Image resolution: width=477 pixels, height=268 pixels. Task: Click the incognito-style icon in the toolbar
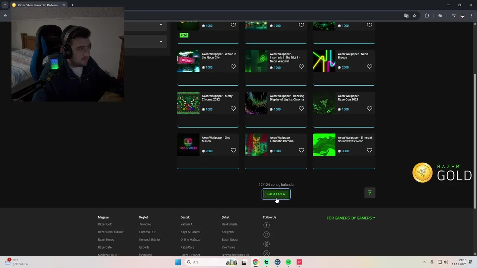tap(440, 16)
